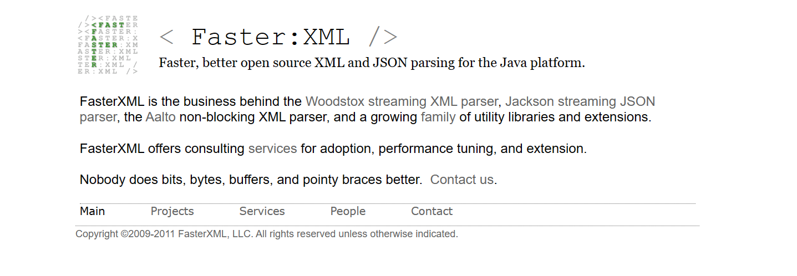The image size is (797, 276).
Task: Follow the Jackson streaming JSON parser link
Action: [580, 101]
